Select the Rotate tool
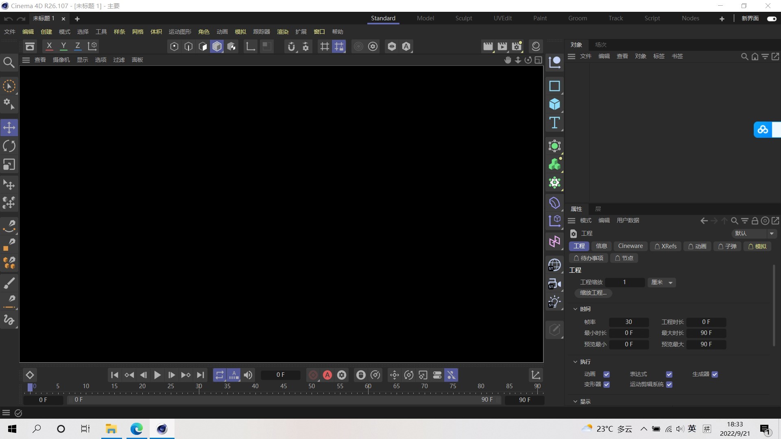 [9, 146]
